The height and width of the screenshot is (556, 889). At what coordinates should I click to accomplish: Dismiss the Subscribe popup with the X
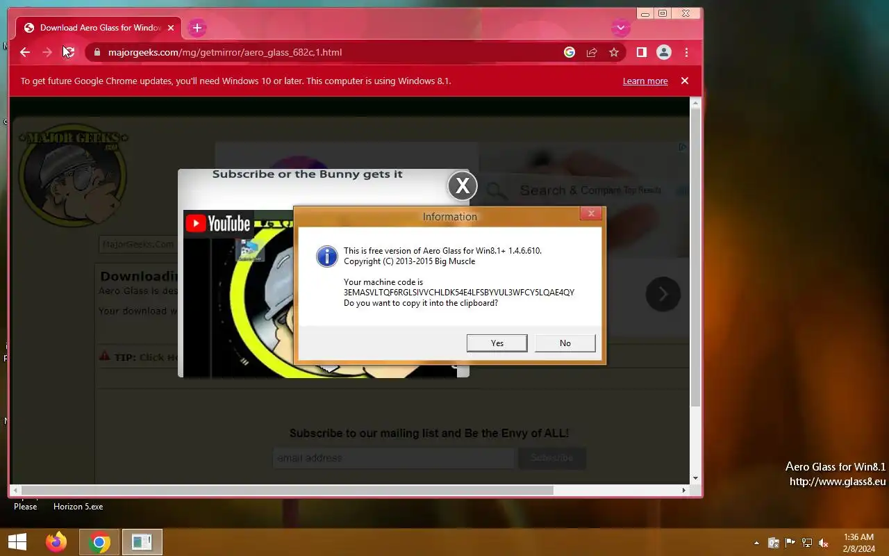point(462,186)
